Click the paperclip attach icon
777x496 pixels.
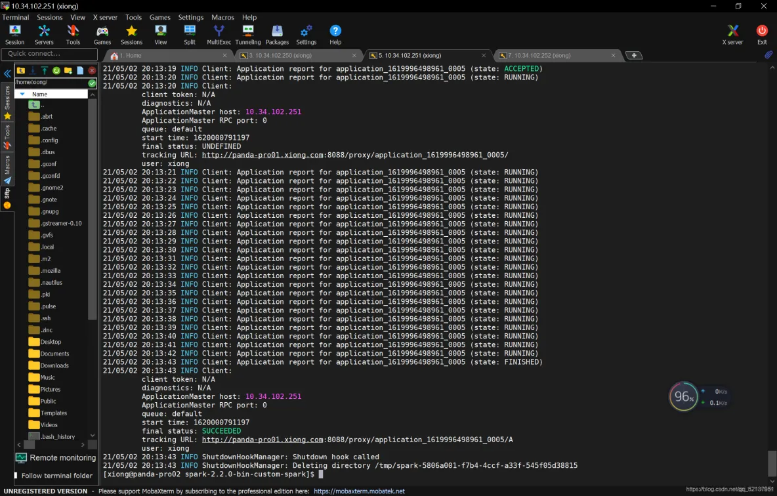coord(768,55)
